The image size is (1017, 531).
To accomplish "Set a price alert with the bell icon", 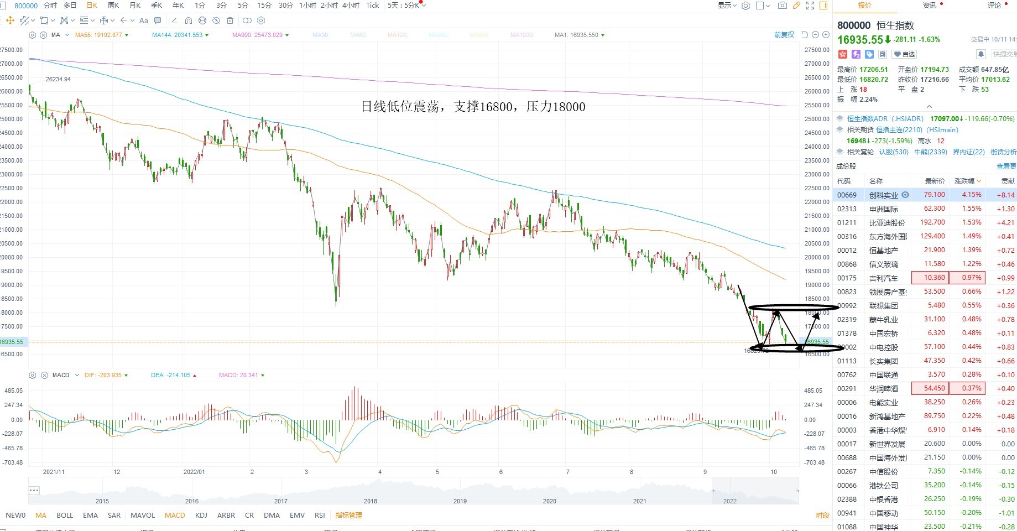I will [981, 54].
